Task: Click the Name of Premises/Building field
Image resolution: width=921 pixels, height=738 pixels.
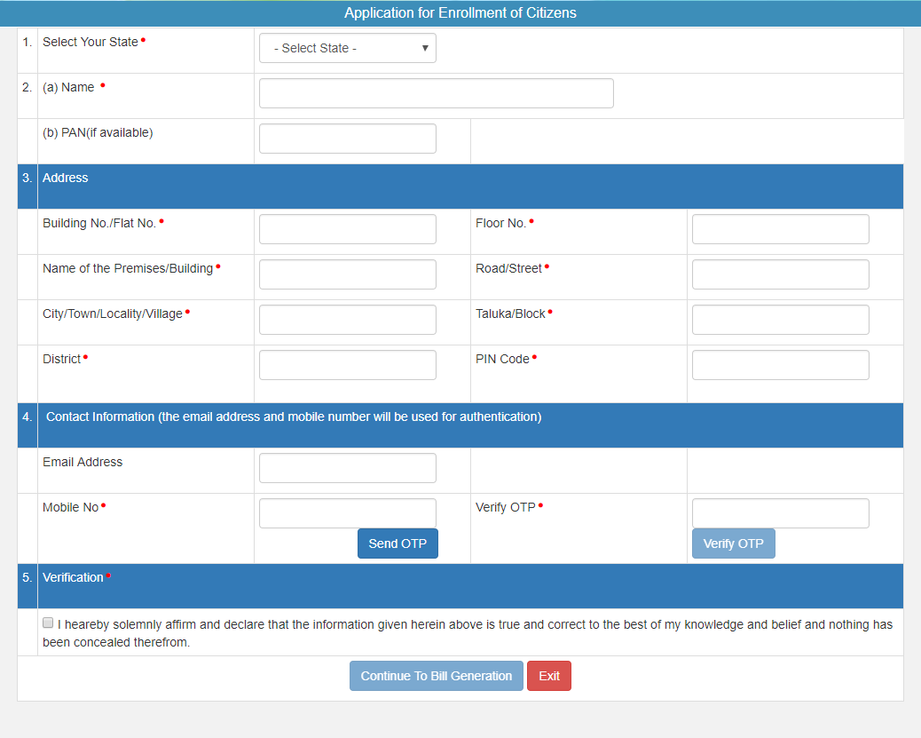Action: click(x=347, y=274)
